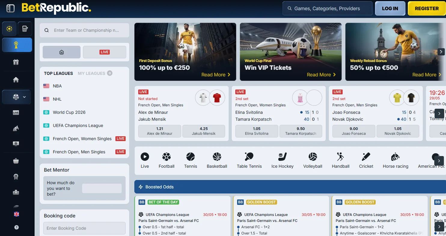This screenshot has width=446, height=236.
Task: Open the BetRepublic logo home link
Action: coord(56,8)
